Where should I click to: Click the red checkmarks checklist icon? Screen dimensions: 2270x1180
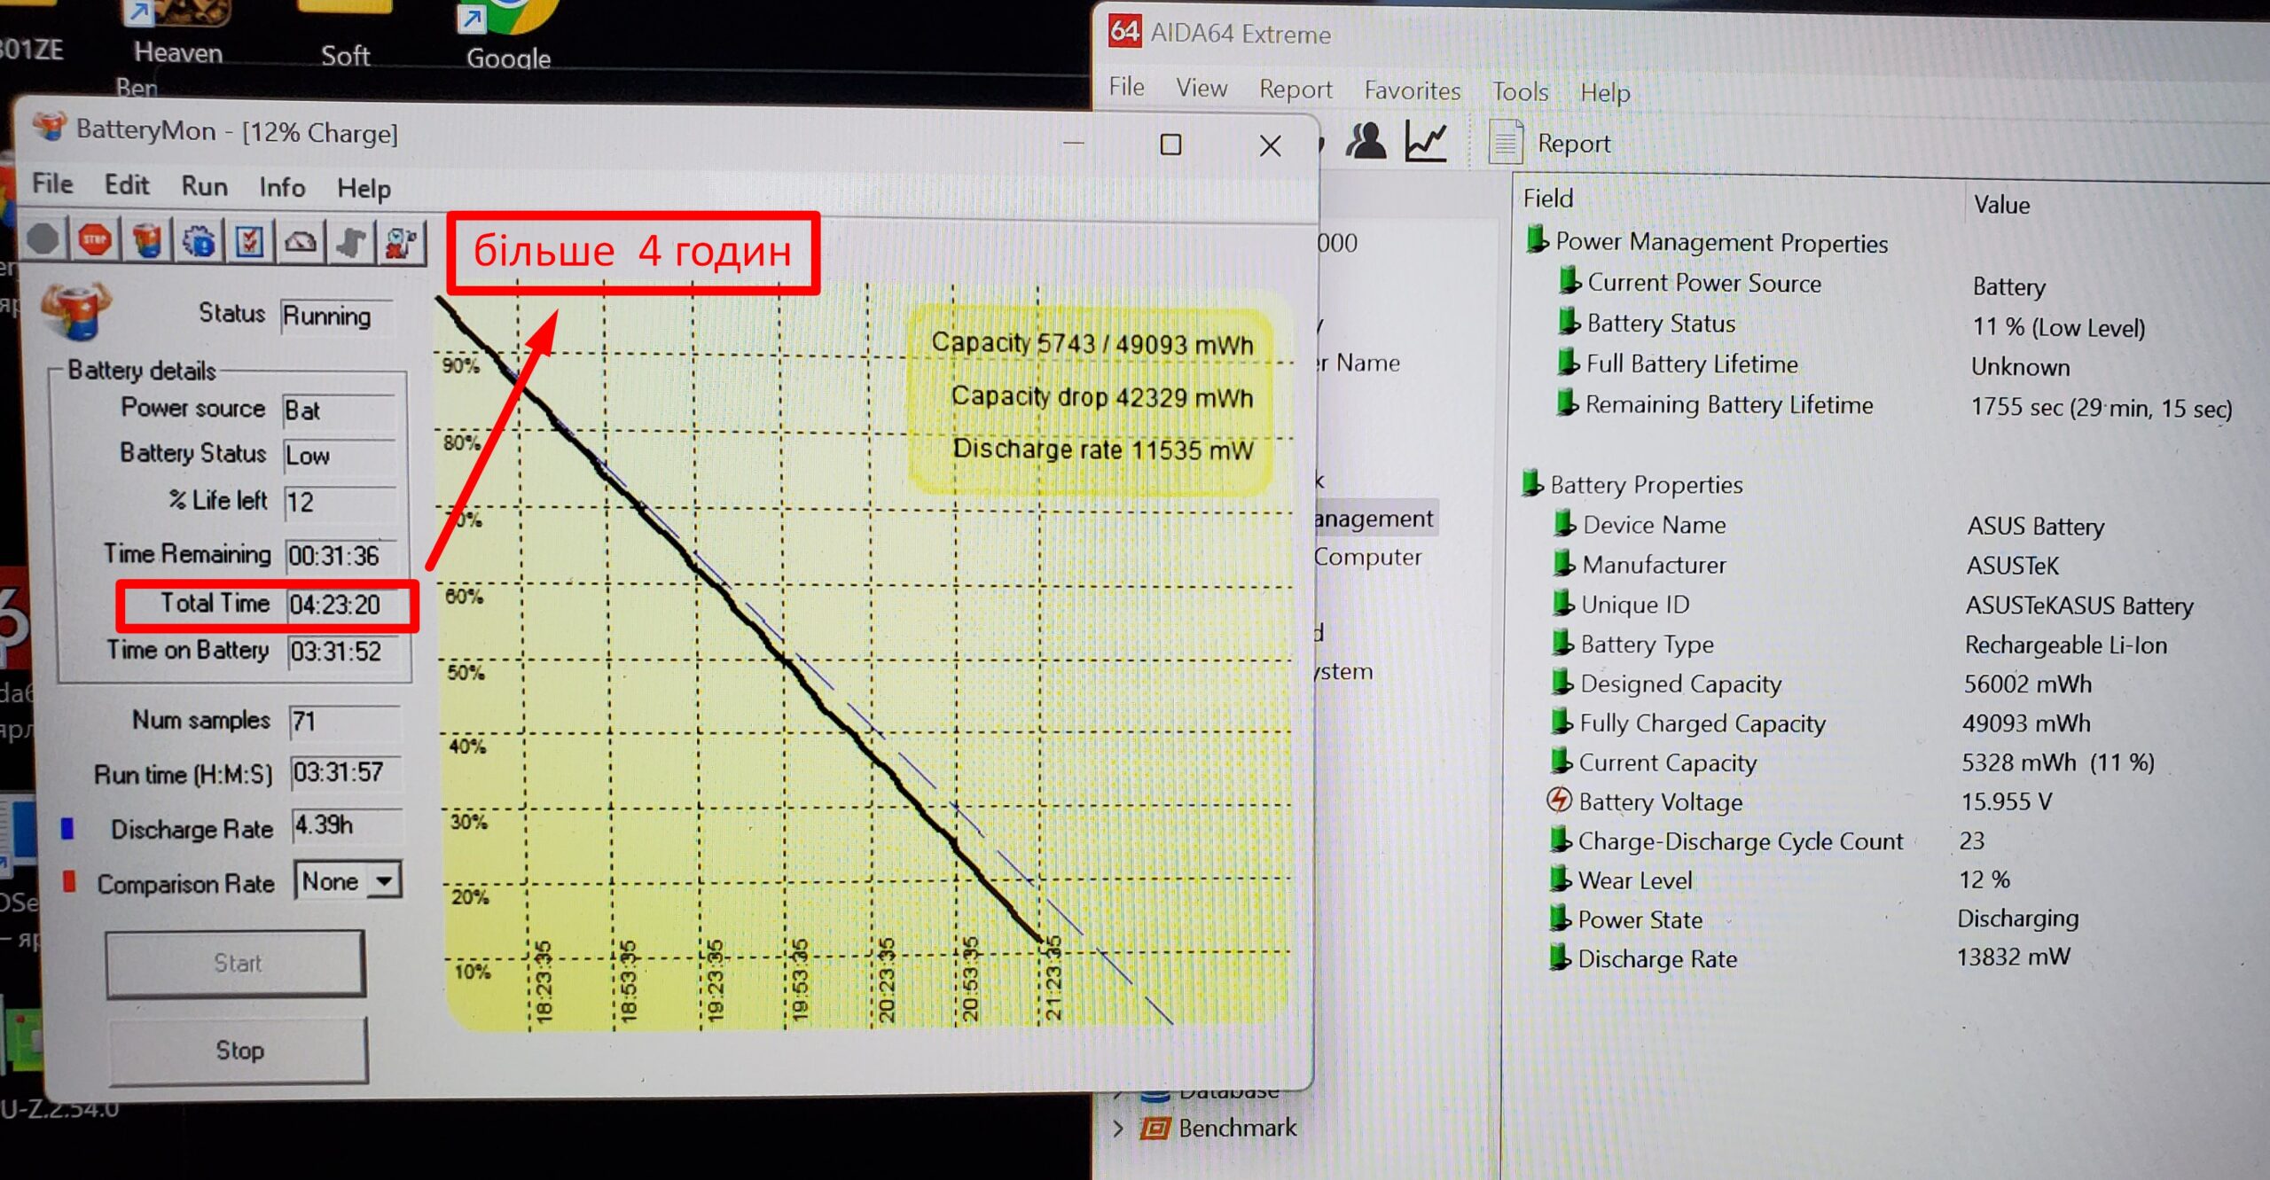pyautogui.click(x=249, y=240)
